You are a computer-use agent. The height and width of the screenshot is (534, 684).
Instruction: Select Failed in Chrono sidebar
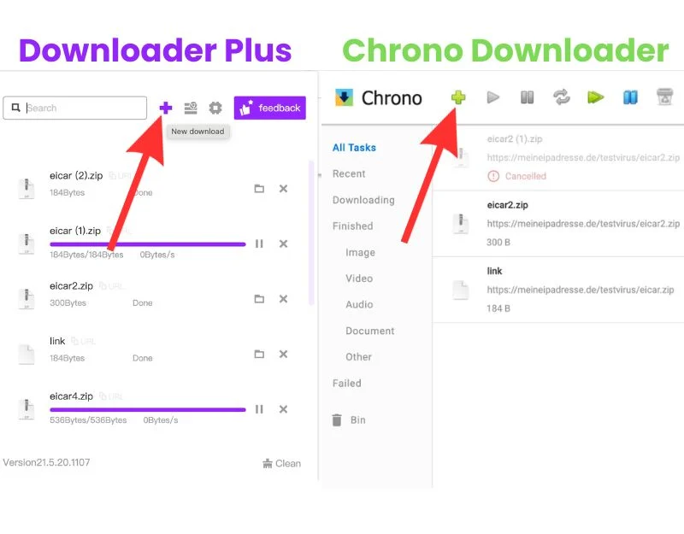point(347,383)
